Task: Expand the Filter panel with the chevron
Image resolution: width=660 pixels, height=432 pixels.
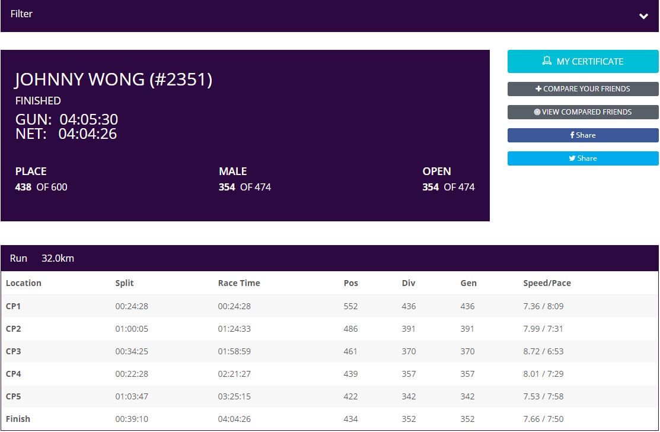Action: tap(643, 16)
